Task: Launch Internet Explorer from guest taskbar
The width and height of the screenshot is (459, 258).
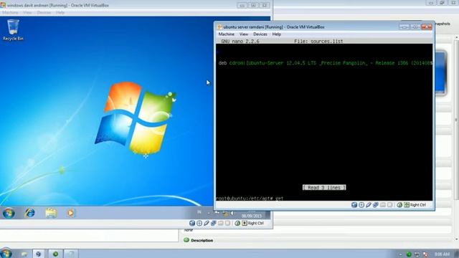Action: 29,213
